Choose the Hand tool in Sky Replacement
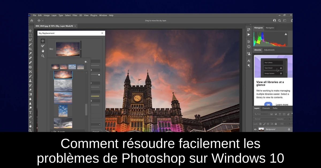The width and height of the screenshot is (321, 168). click(43, 51)
